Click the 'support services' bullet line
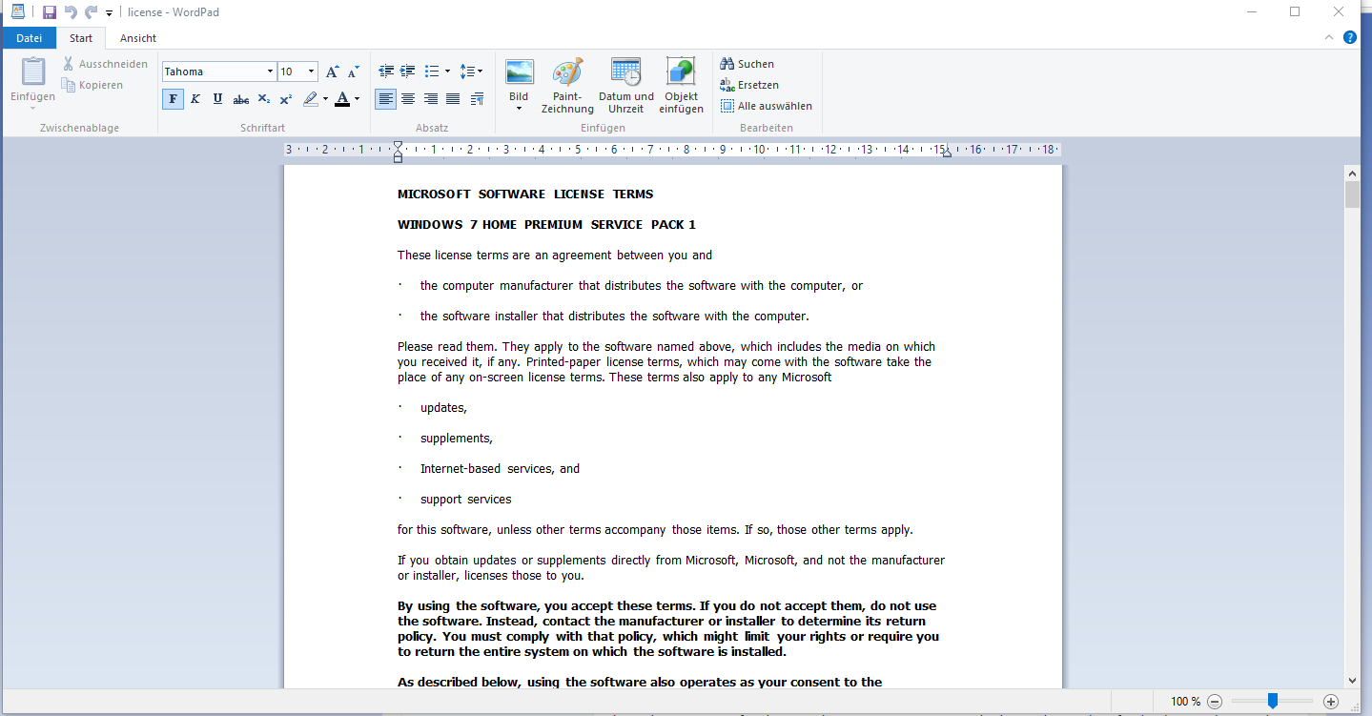1372x716 pixels. point(466,499)
